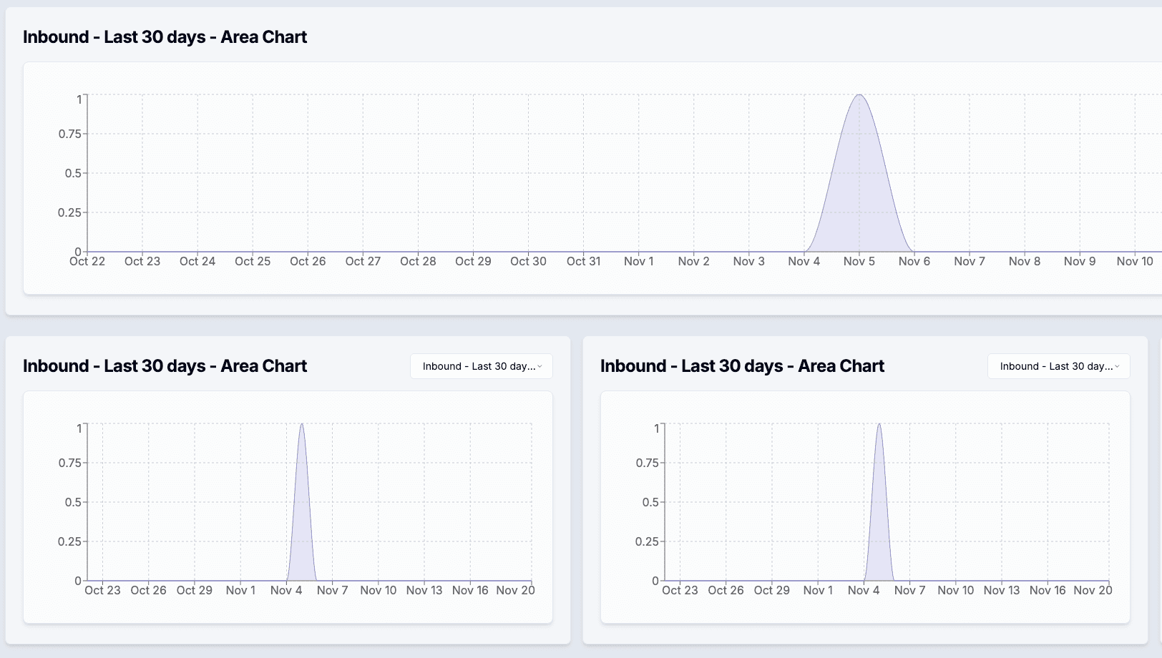Click the bottom-left chart title text

coord(165,365)
